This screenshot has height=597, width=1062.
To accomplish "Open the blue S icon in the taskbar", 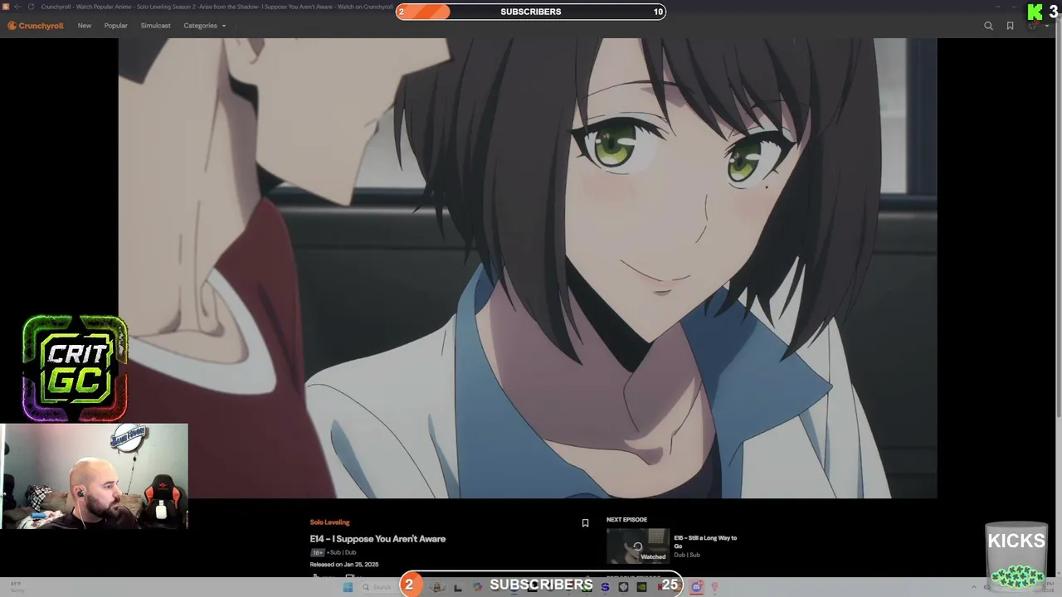I will [605, 587].
